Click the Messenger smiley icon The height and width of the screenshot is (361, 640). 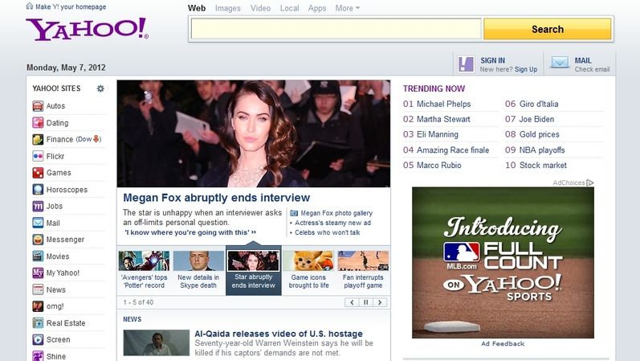(38, 240)
